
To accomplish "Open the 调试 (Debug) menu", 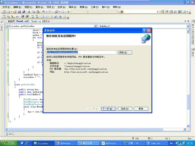I will pos(72,7).
